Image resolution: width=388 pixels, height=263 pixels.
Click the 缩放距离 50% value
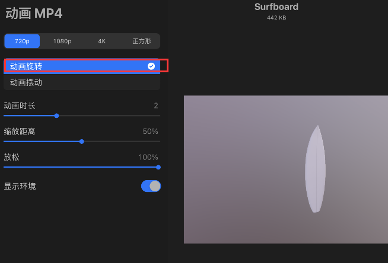pos(150,131)
